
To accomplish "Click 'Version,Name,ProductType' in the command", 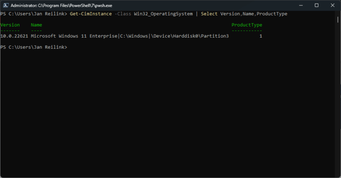I will 254,14.
